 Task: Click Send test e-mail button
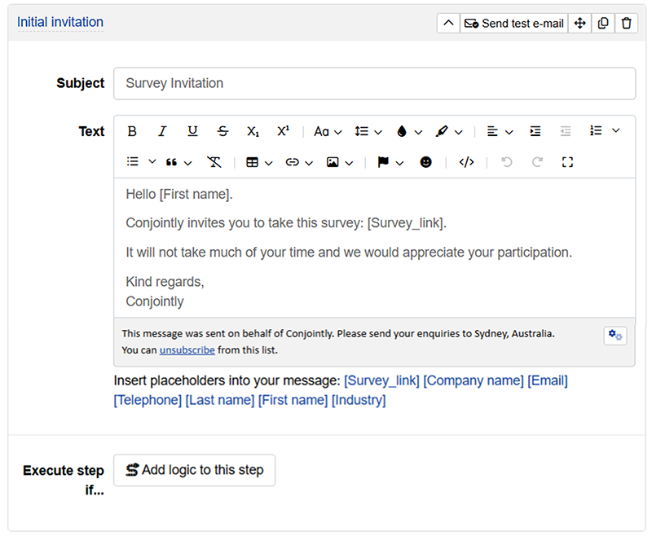(x=514, y=23)
